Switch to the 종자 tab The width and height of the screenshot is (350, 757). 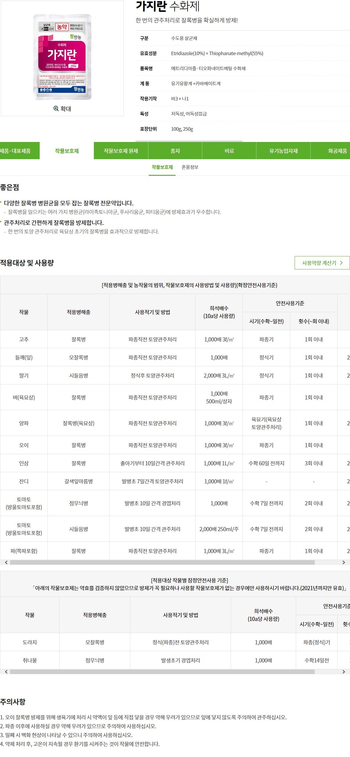click(175, 151)
